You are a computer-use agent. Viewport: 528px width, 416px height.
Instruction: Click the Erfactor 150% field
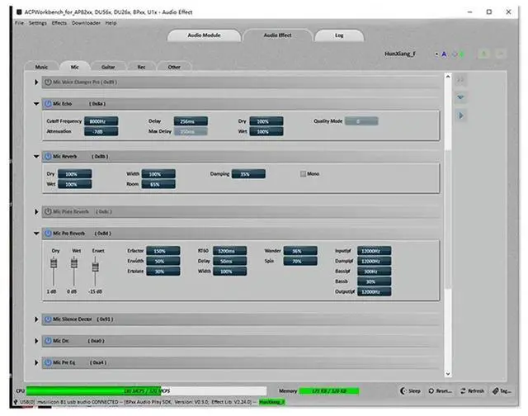[163, 251]
